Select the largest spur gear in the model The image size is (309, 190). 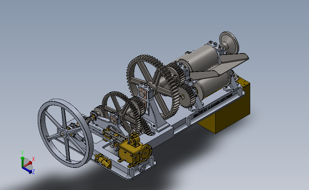(x=153, y=87)
